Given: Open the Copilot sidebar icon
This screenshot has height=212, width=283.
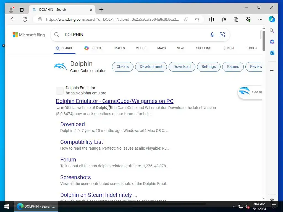Looking at the screenshot, I should coord(272,19).
